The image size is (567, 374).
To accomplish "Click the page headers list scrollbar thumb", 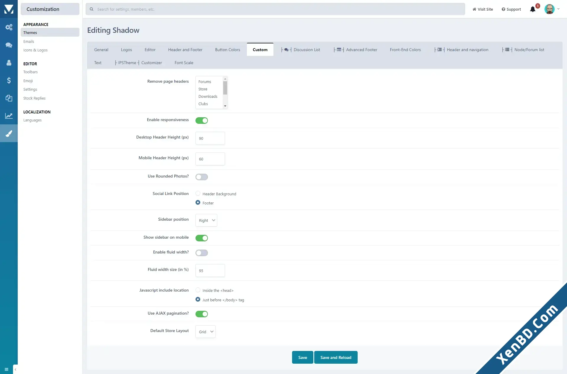I will 225,88.
